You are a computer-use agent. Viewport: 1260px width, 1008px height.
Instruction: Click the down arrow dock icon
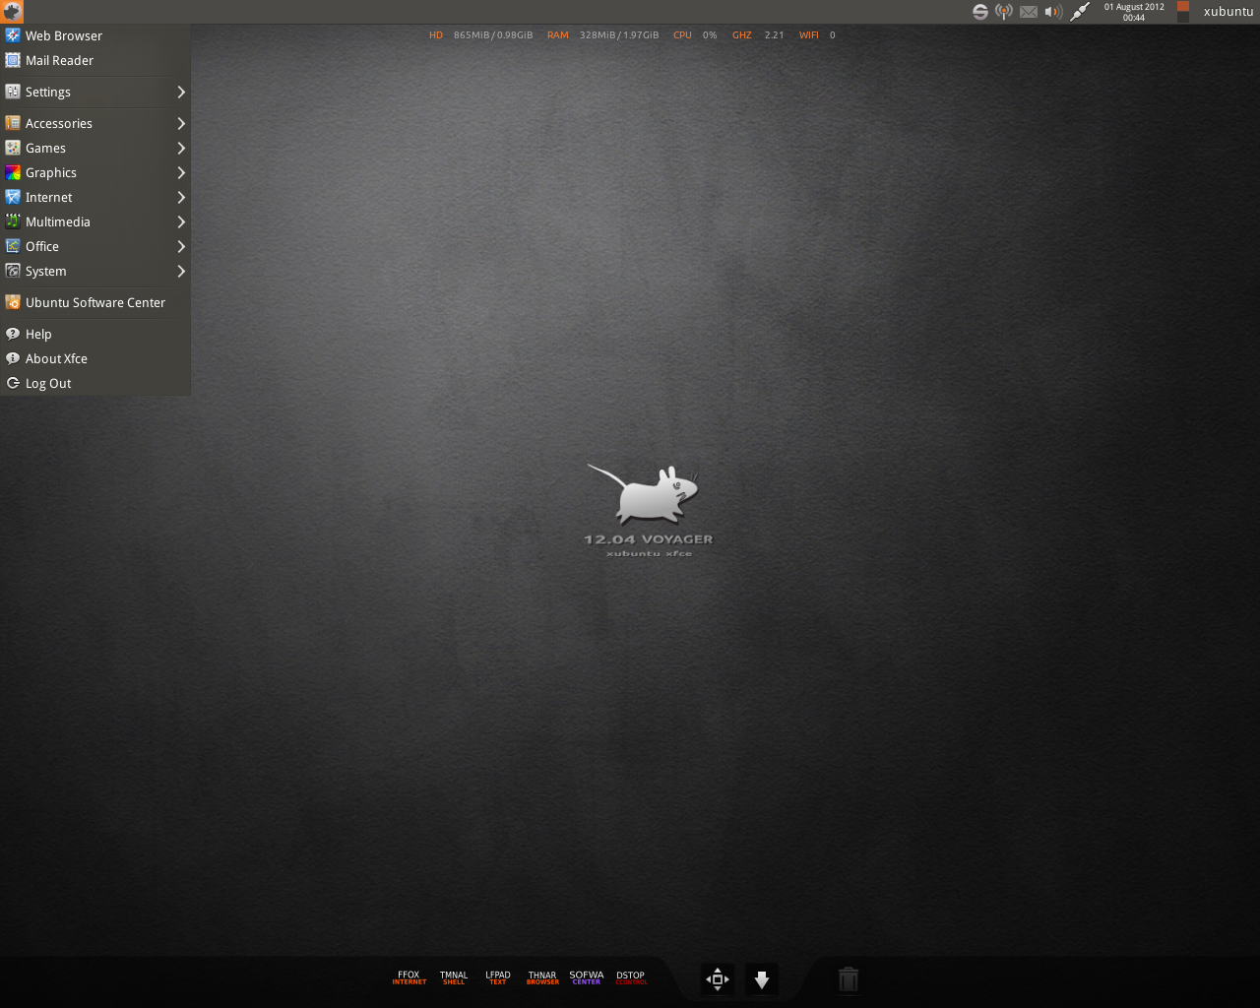click(x=761, y=979)
